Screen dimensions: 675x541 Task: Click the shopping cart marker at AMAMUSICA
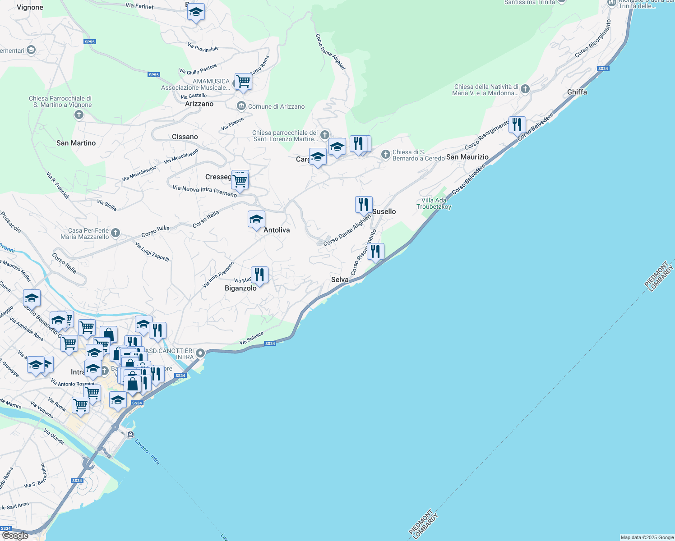[x=243, y=82]
